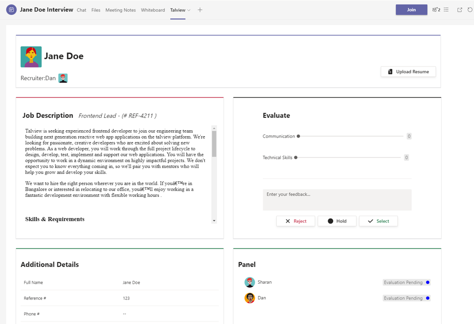
Task: Click the recruiter Dan avatar
Action: point(63,78)
